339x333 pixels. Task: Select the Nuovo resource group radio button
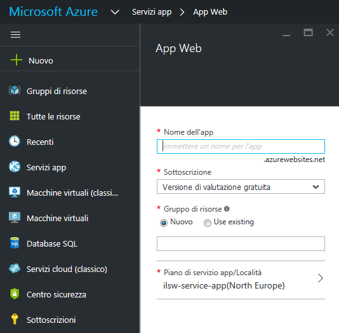[164, 222]
